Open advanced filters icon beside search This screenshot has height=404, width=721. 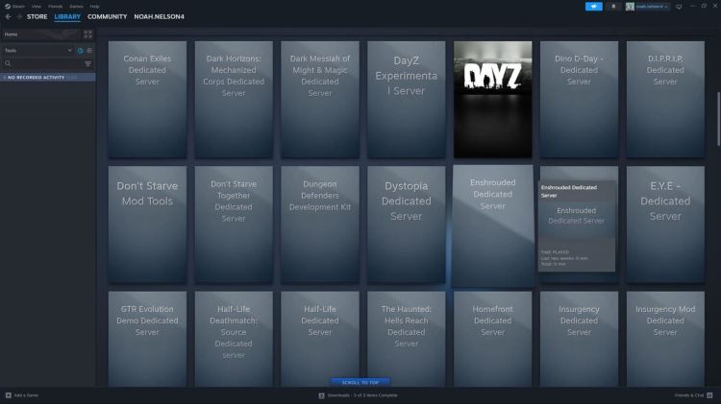(88, 63)
